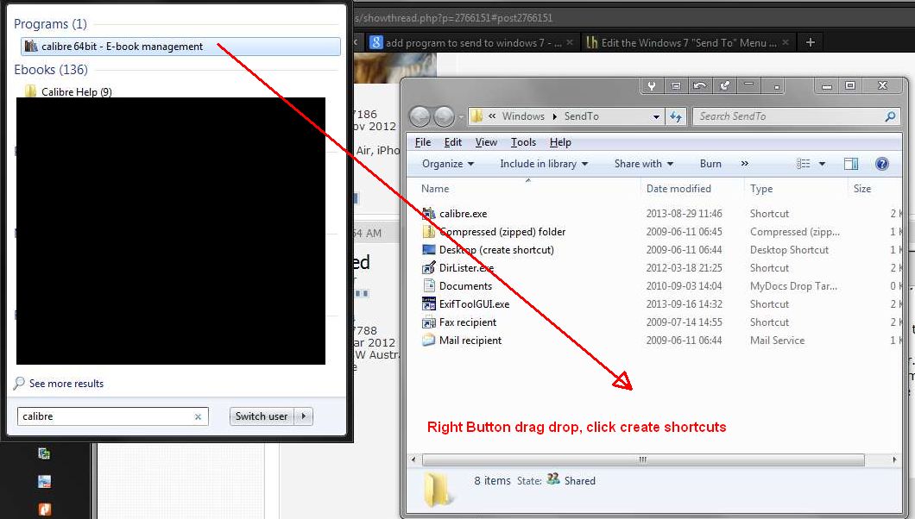Screen dimensions: 915x519
Task: Click the Ebooks (136) group header
Action: (51, 69)
